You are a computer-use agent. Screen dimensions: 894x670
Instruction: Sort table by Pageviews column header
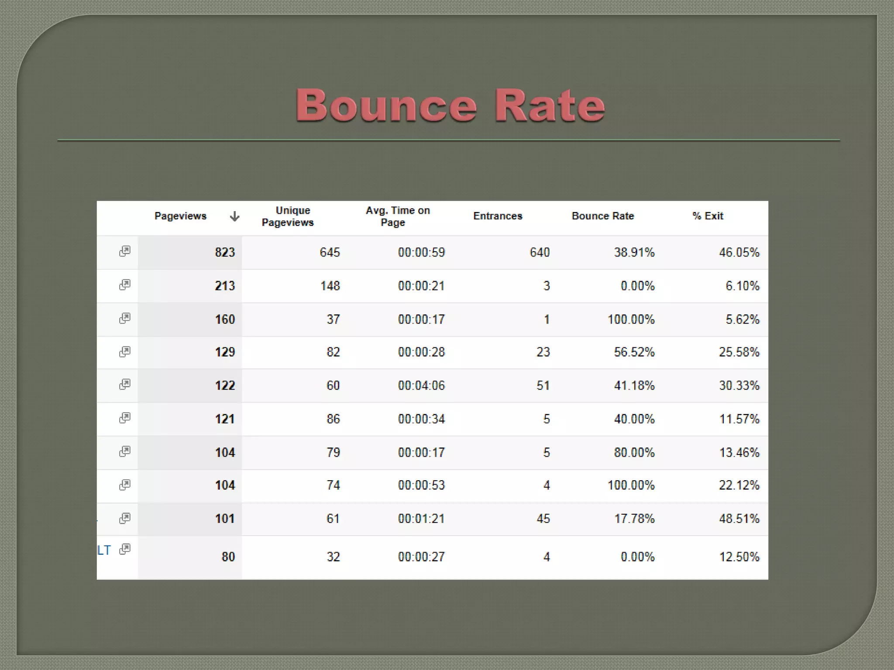180,216
